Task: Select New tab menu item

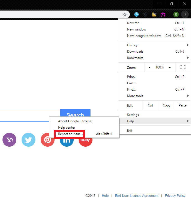Action: pos(154,23)
